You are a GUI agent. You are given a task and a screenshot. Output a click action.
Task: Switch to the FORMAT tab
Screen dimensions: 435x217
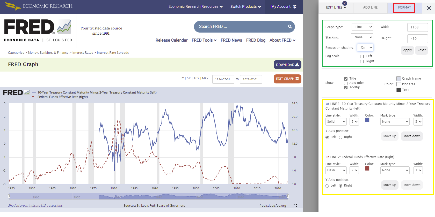(404, 7)
